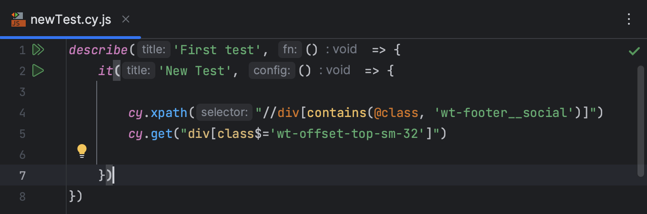Screen dimensions: 647x214
Task: Click the 'selector:' parameter hint
Action: pos(224,113)
